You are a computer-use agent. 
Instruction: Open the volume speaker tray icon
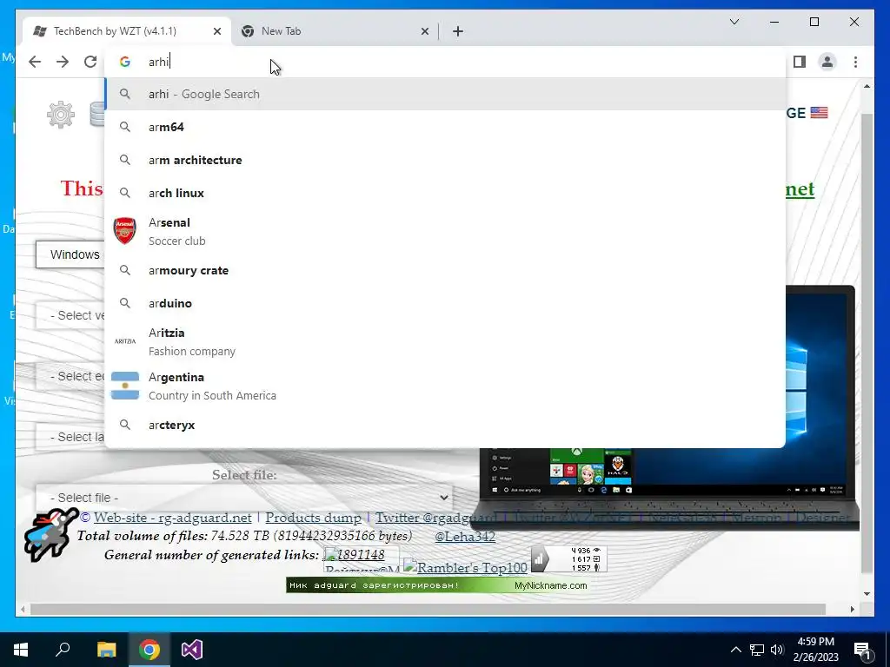coord(777,650)
